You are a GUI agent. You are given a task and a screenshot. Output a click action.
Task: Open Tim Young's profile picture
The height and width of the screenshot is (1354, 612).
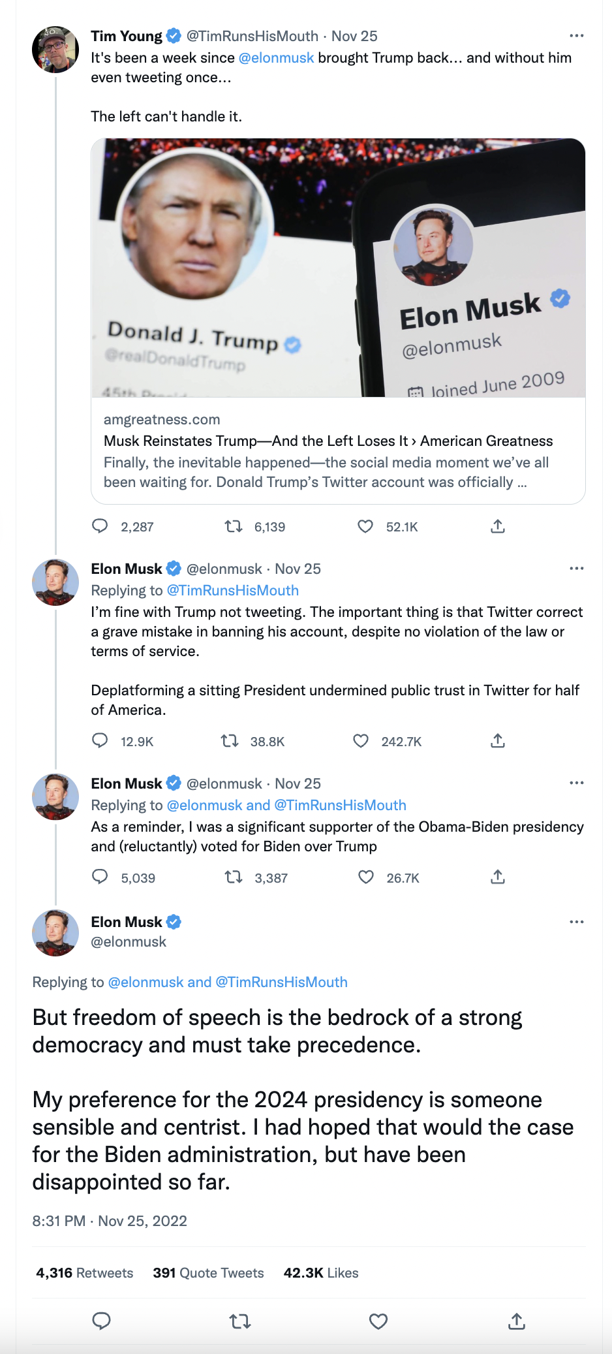click(55, 50)
